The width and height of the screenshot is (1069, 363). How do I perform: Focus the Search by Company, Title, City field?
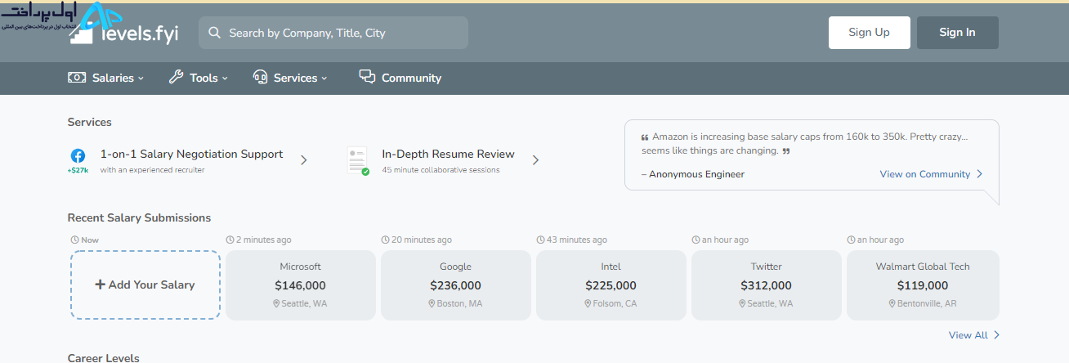click(333, 33)
